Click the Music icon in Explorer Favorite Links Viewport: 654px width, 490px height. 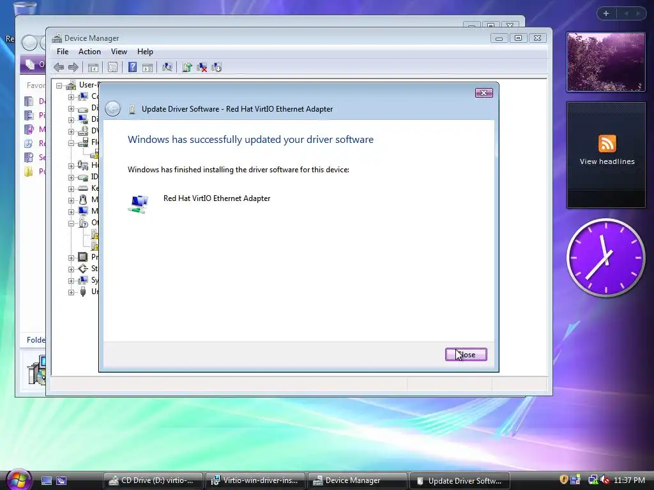point(29,130)
